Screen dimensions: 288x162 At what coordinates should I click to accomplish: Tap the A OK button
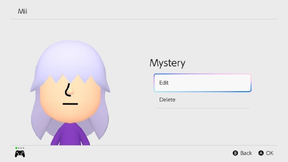266,153
